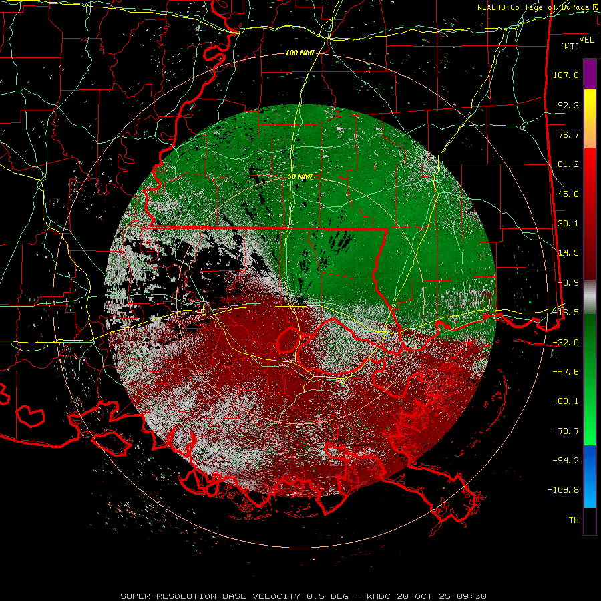The image size is (601, 601).
Task: Click the 61.2 velocity legend value
Action: point(568,164)
